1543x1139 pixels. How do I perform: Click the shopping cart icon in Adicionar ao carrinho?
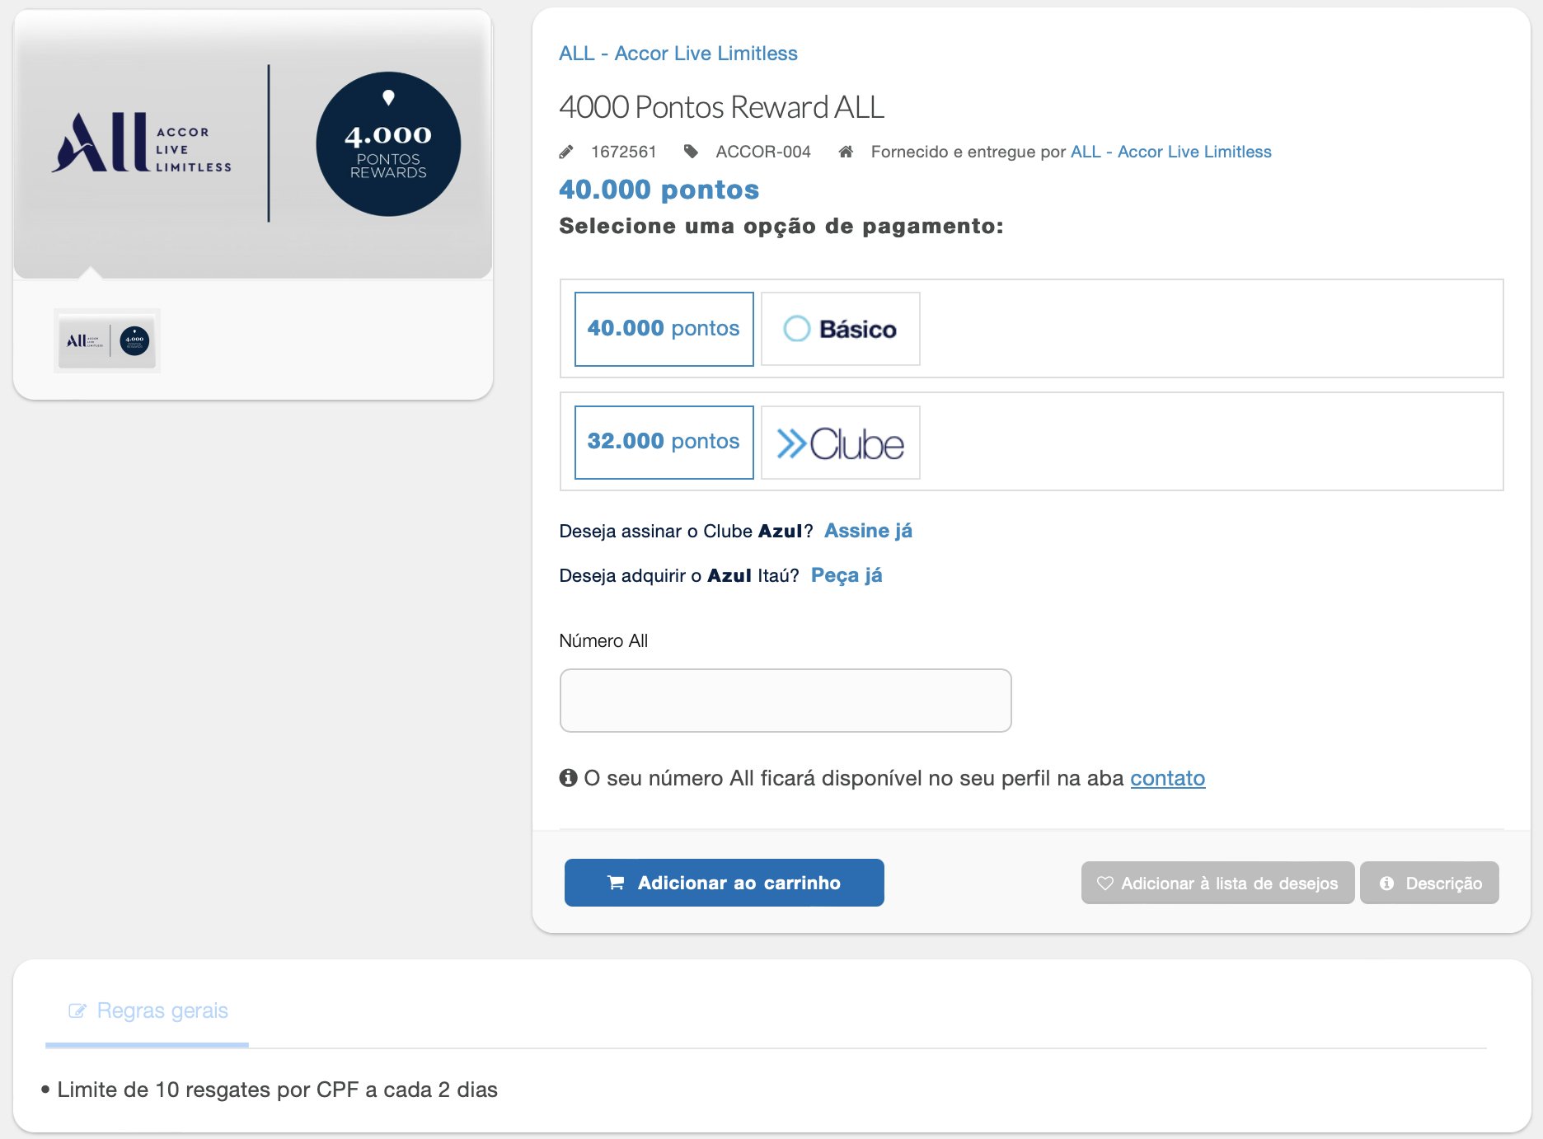pos(616,883)
